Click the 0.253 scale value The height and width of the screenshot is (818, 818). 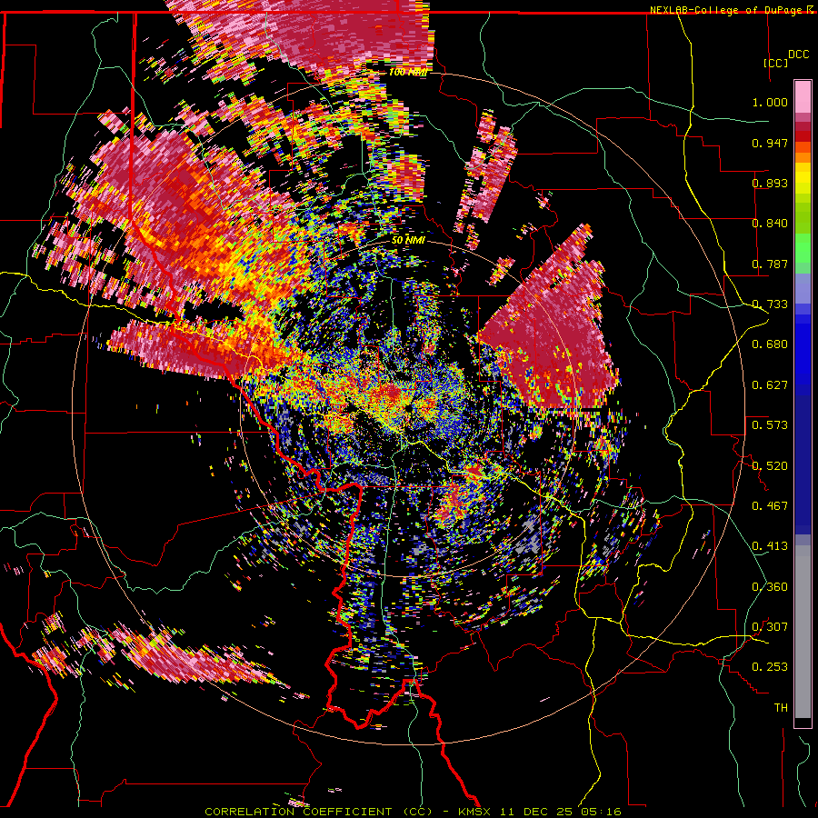point(770,667)
